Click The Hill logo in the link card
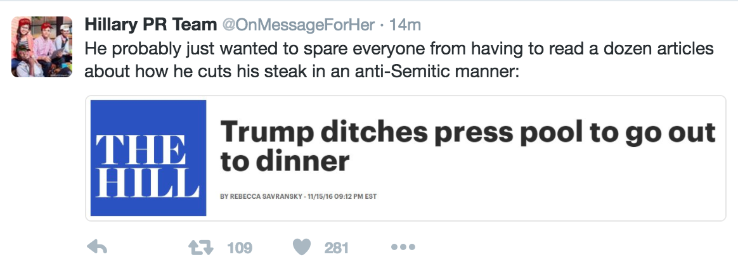Viewport: 738px width, 271px height. (x=148, y=158)
